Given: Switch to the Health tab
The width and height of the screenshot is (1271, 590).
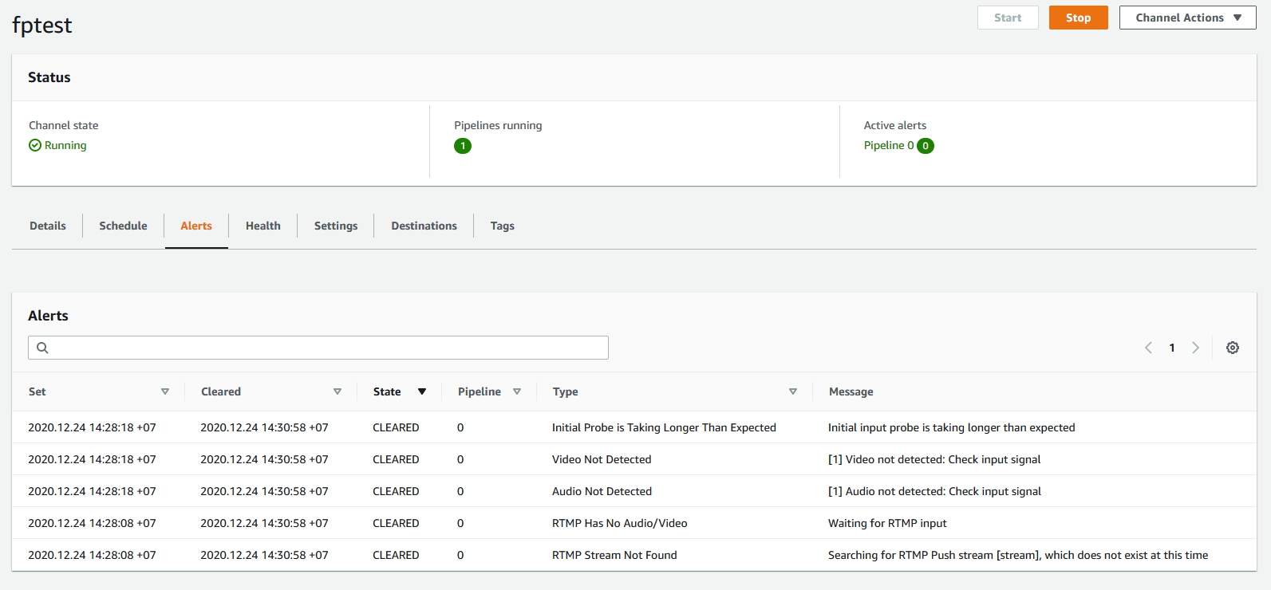Looking at the screenshot, I should 262,226.
